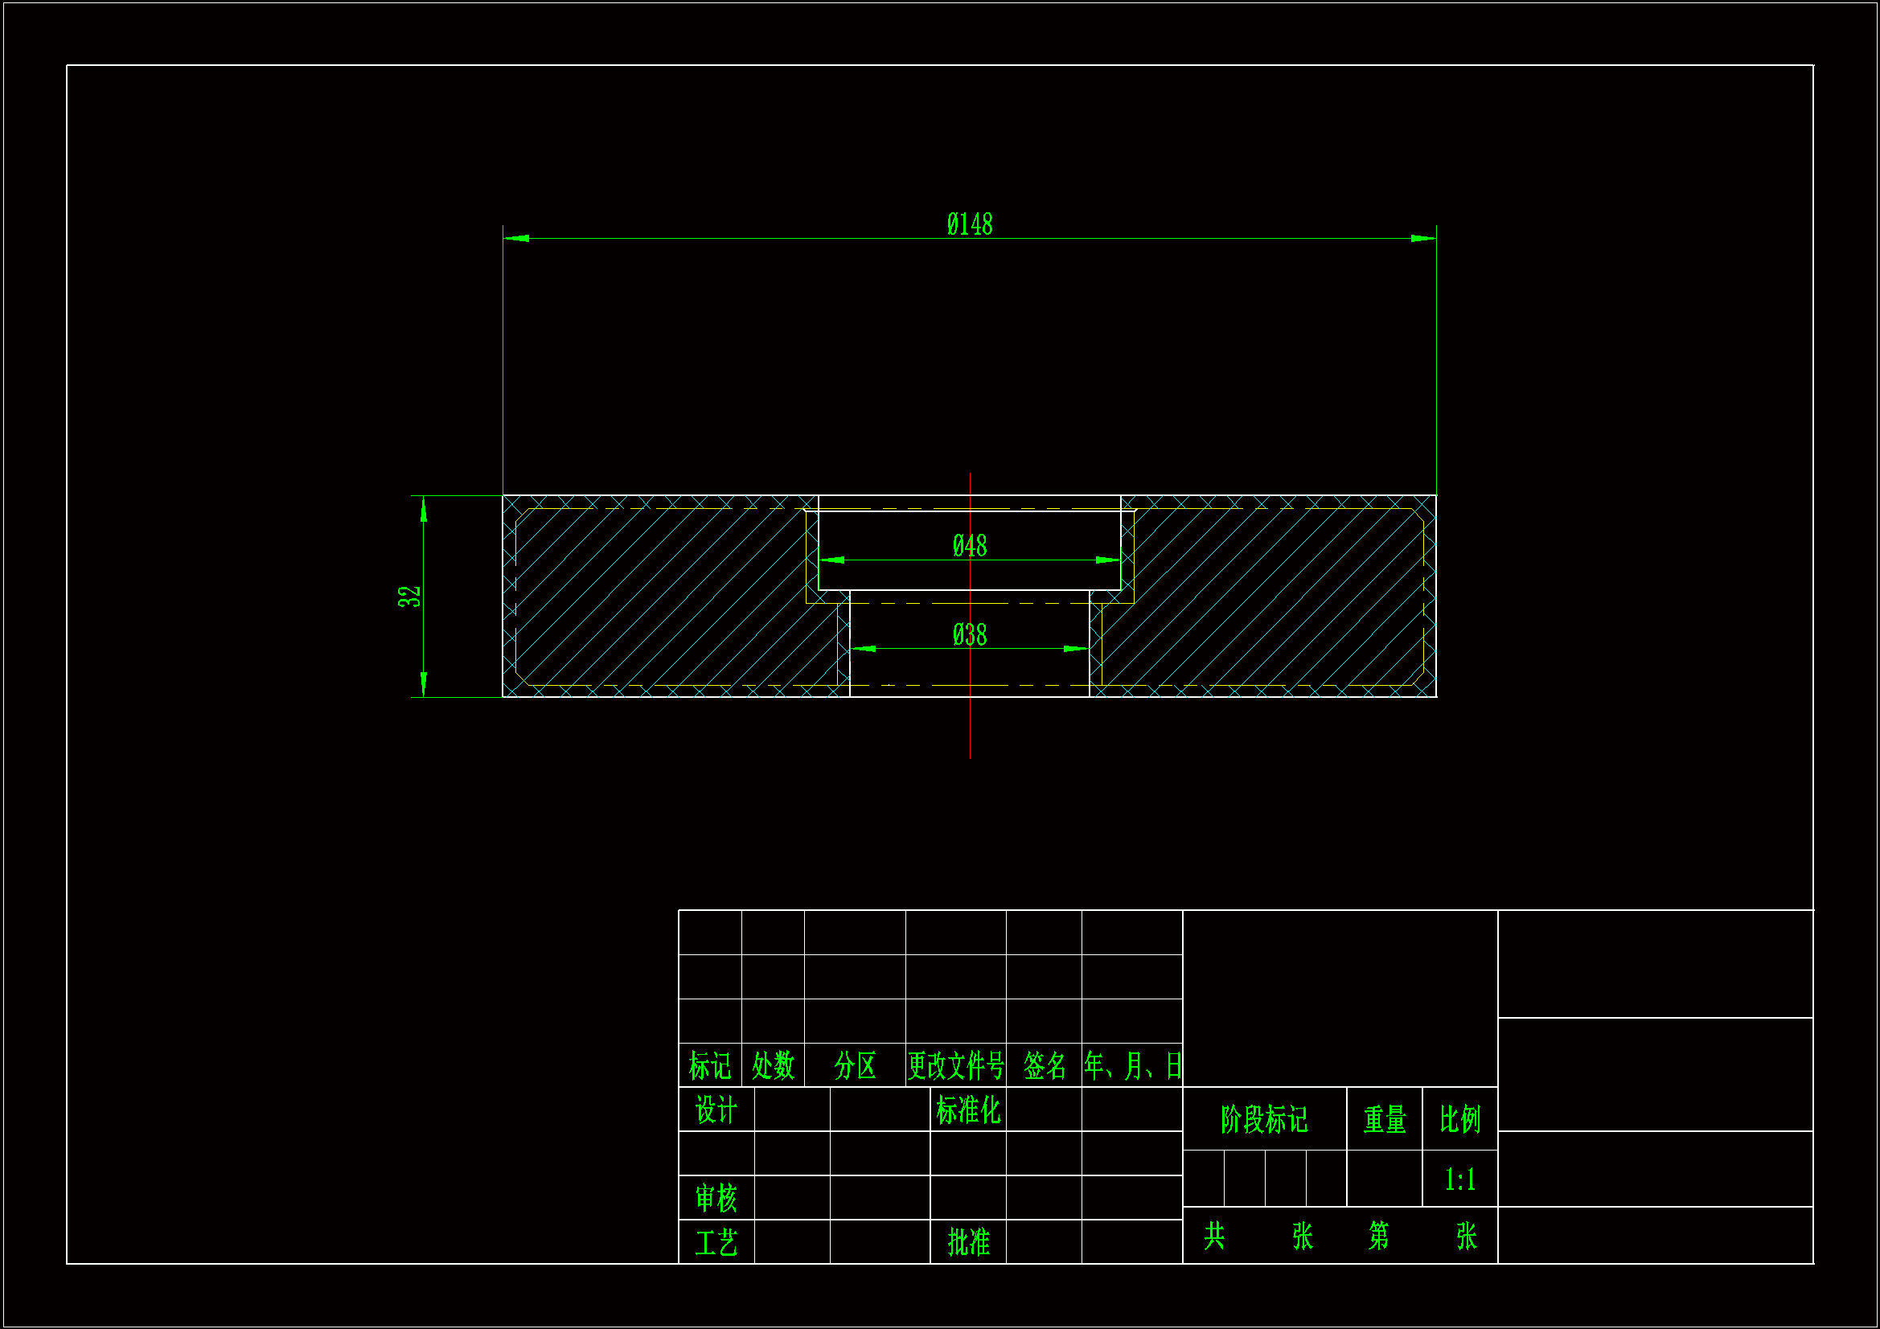Click the 阶段标记 header cell
Viewport: 1880px width, 1329px height.
(1264, 1119)
